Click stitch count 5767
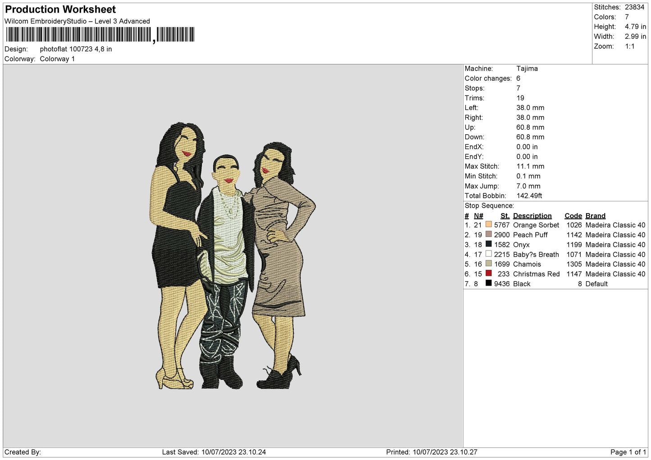 [502, 225]
